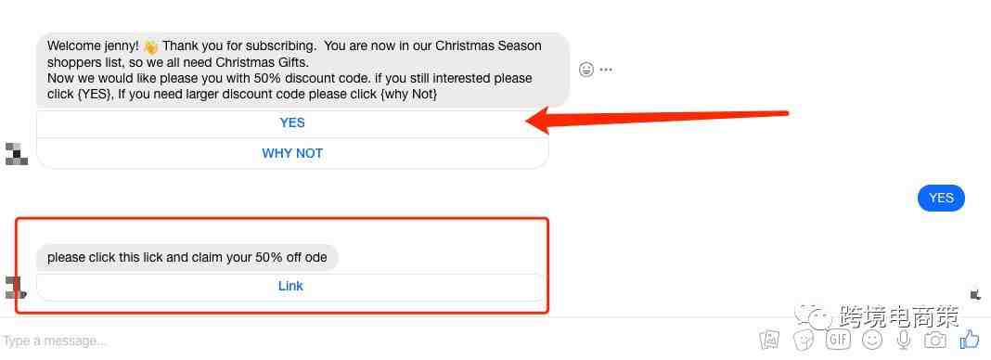This screenshot has height=360, width=991.
Task: Click the small seen-receipt avatar
Action: tap(975, 294)
